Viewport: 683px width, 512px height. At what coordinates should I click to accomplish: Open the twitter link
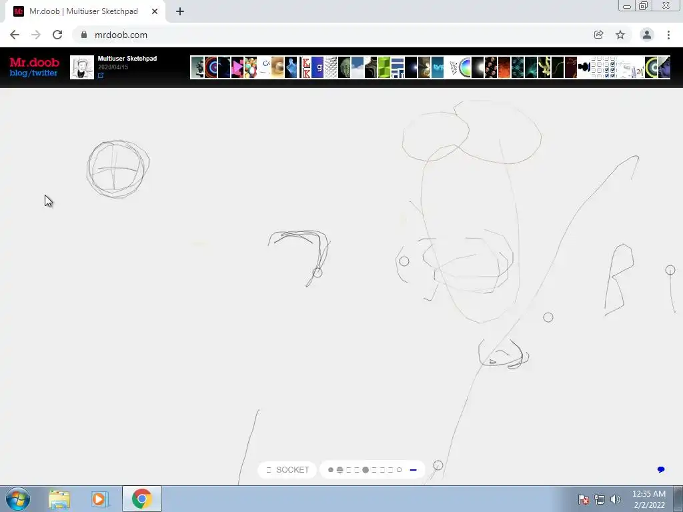[x=45, y=73]
